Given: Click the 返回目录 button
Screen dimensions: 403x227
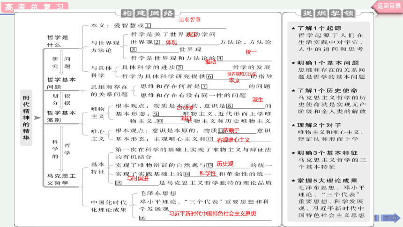Looking at the screenshot, I should pos(388,6).
